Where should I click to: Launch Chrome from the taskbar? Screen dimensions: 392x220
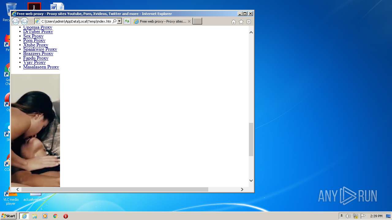tap(55, 216)
